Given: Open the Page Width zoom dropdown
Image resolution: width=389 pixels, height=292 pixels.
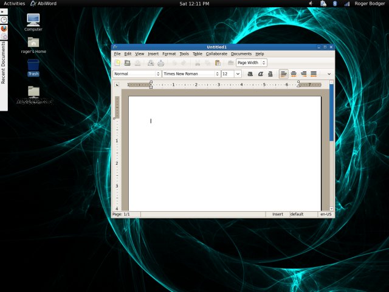Looking at the screenshot, I should point(251,63).
